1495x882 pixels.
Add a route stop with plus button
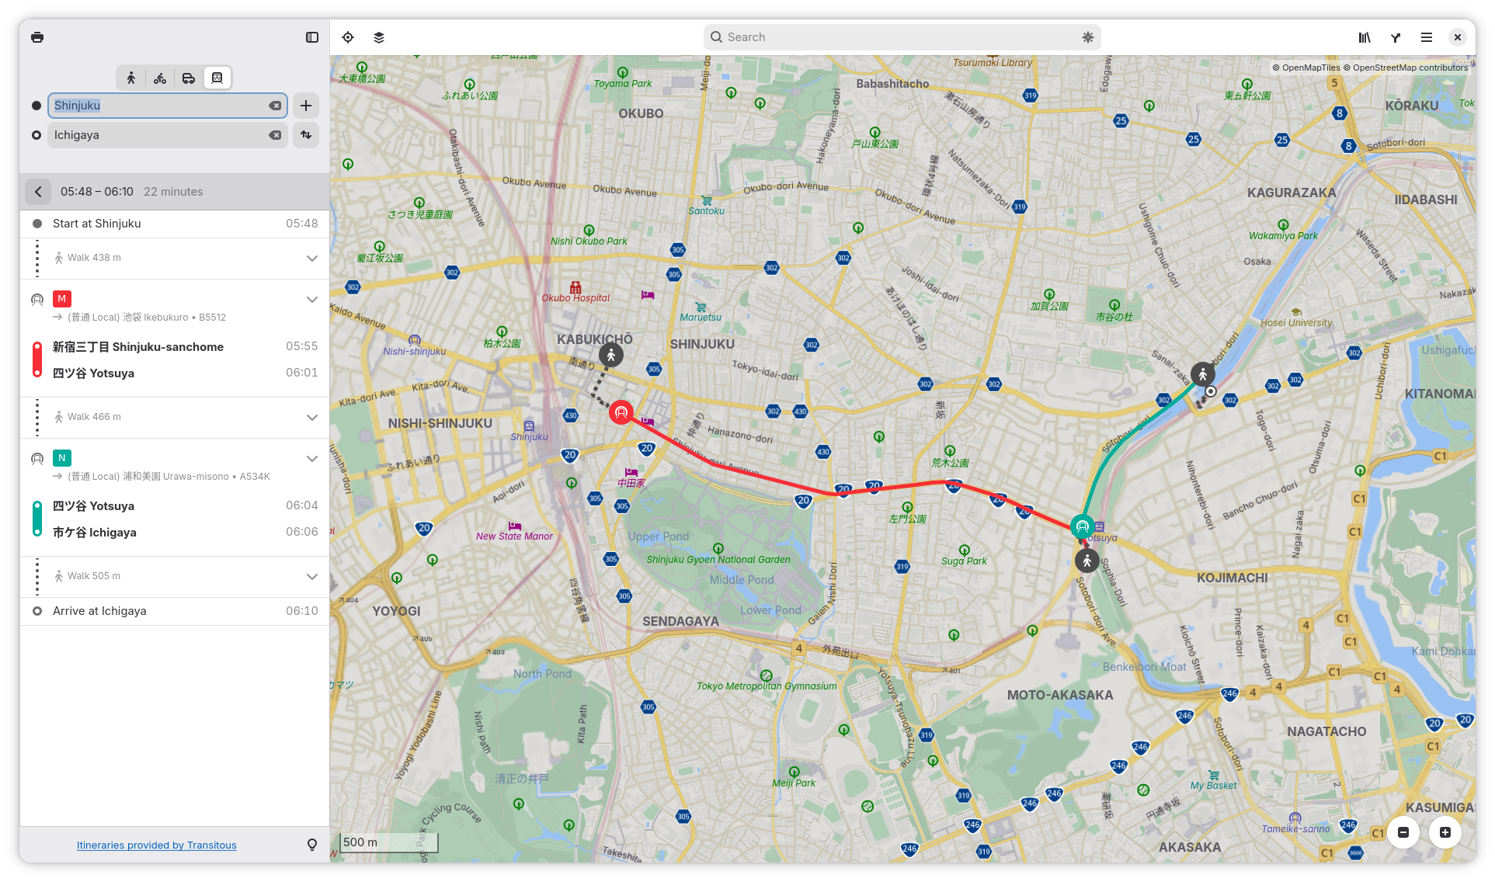click(x=306, y=106)
